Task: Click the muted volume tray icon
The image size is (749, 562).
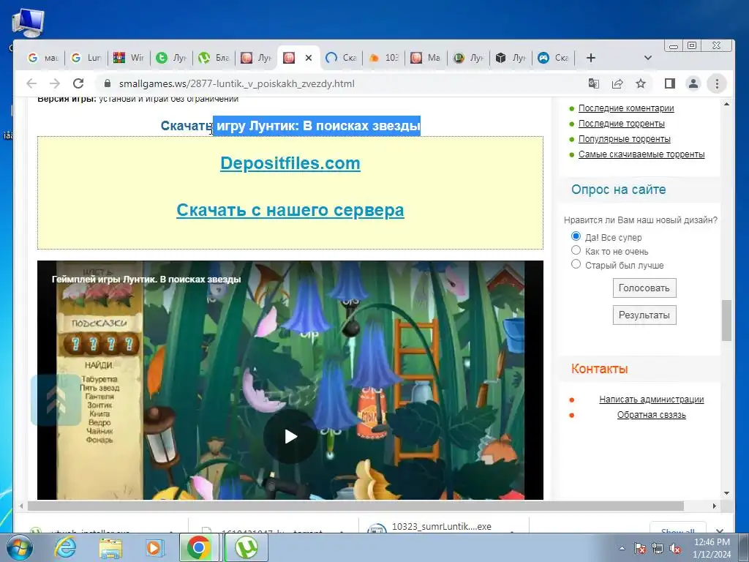Action: click(x=675, y=548)
